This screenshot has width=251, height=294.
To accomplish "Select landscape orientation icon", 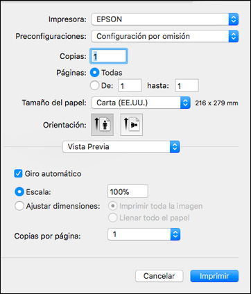I will click(x=132, y=125).
